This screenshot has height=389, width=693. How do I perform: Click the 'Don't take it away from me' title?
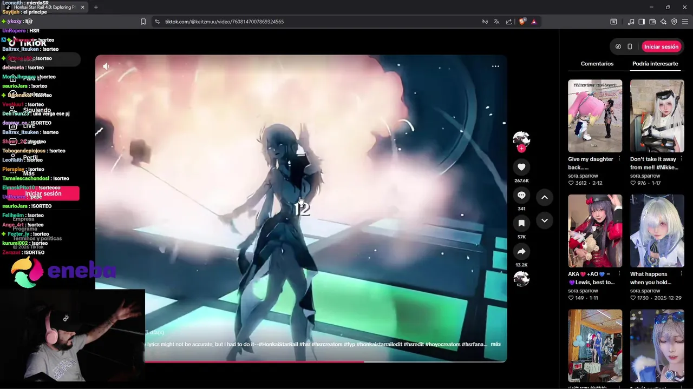click(653, 163)
